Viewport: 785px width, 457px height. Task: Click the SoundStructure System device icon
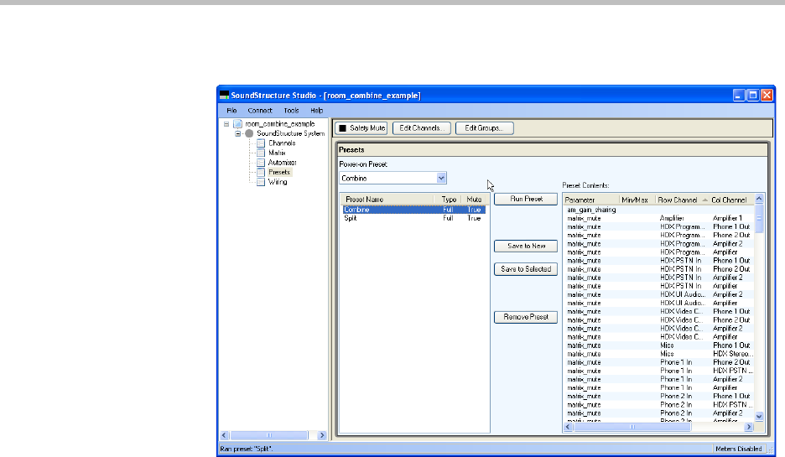pos(250,133)
